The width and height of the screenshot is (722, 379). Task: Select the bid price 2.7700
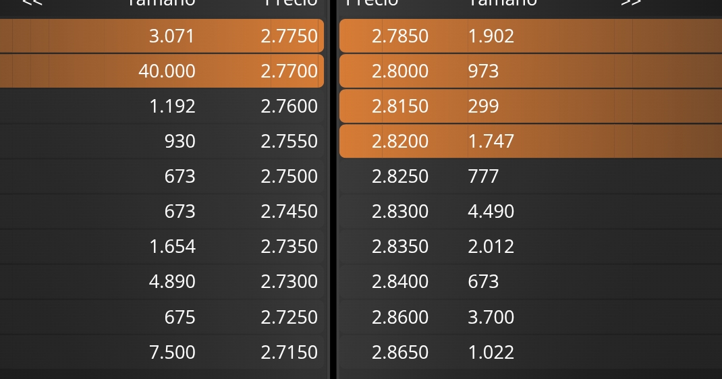[x=289, y=71]
